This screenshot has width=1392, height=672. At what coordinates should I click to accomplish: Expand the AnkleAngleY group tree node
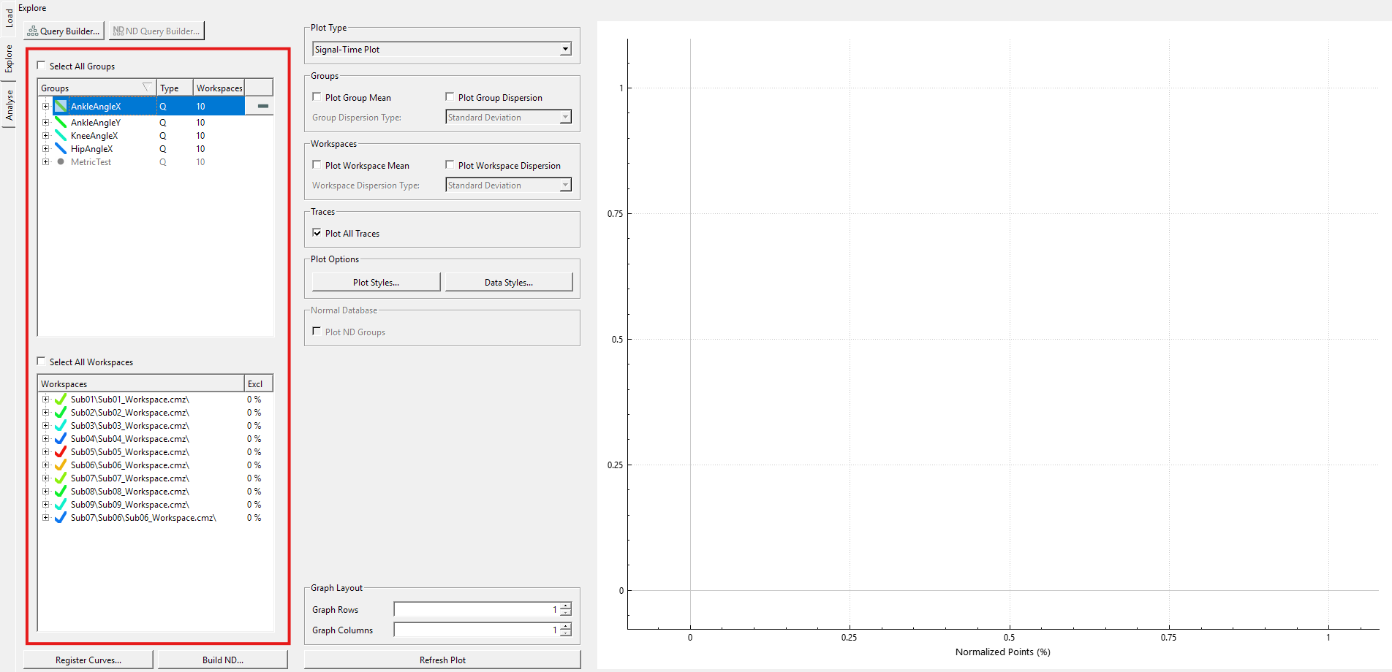[x=45, y=123]
